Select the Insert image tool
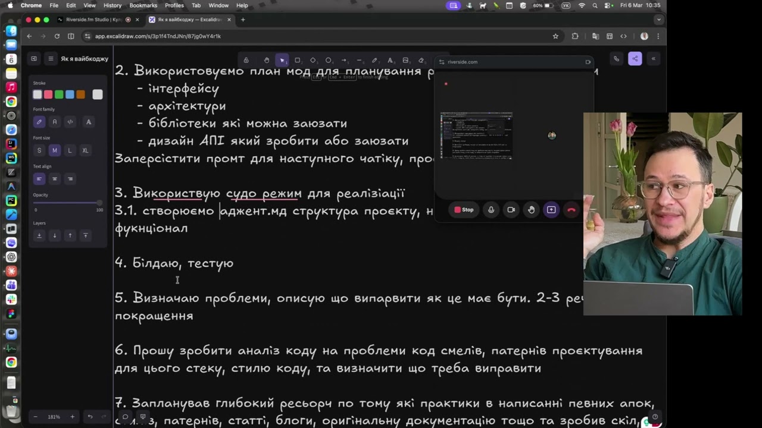The width and height of the screenshot is (762, 428). click(405, 60)
